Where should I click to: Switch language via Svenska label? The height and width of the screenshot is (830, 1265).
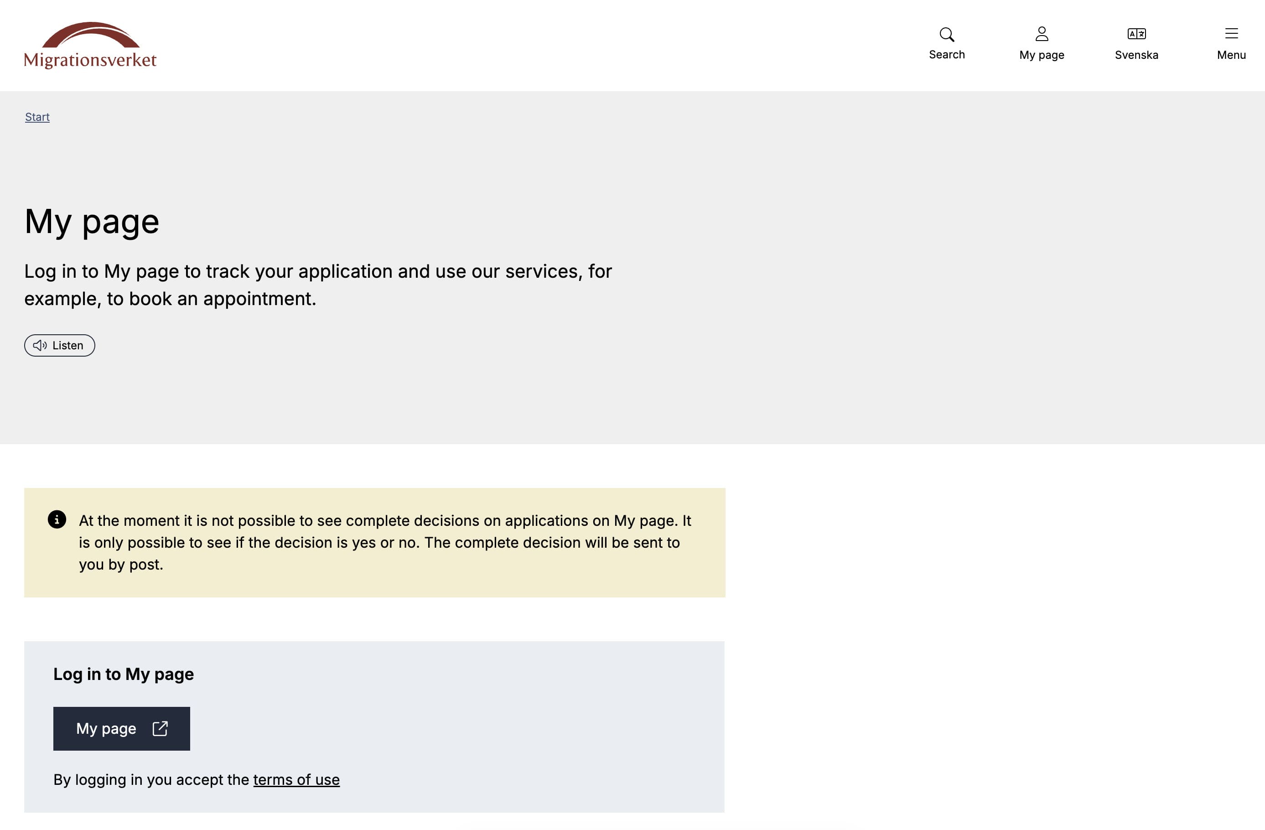[1136, 55]
